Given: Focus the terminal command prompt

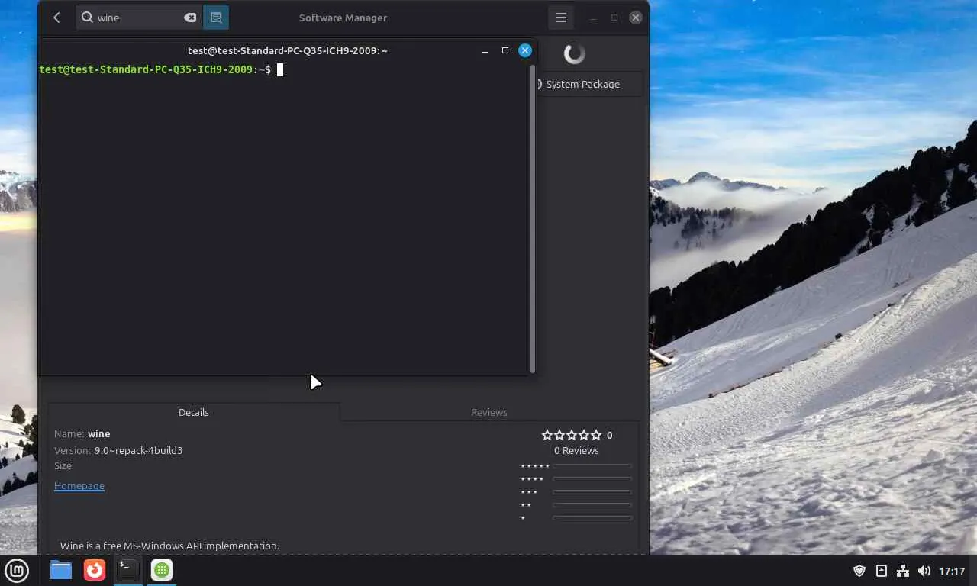Looking at the screenshot, I should pos(280,70).
